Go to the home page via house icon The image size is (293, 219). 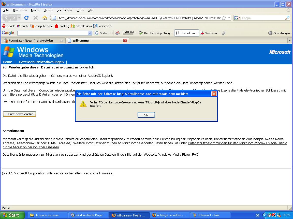(45, 18)
